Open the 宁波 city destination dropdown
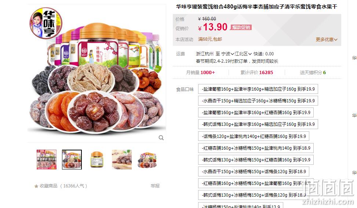 tap(227, 54)
